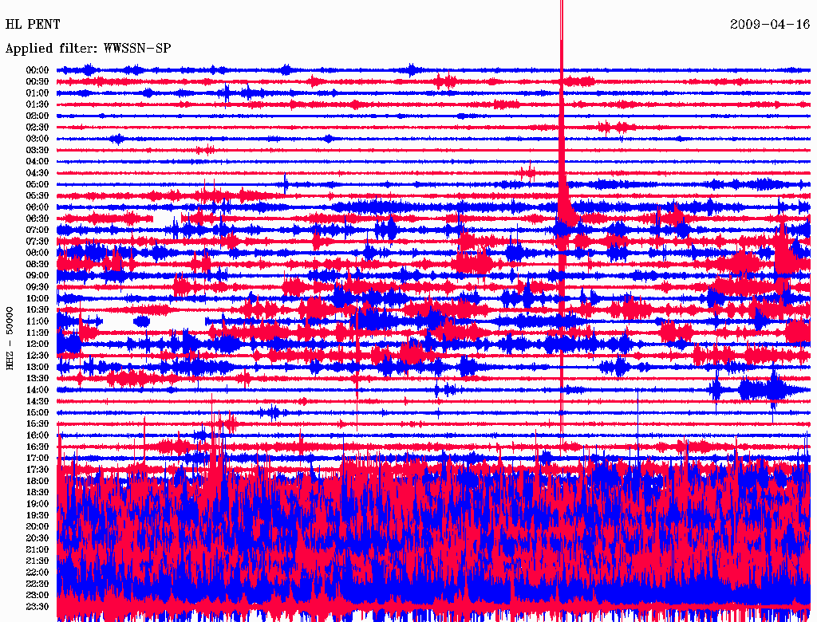Click the 02:00 time label
Viewport: 817px width, 622px height.
click(x=37, y=116)
